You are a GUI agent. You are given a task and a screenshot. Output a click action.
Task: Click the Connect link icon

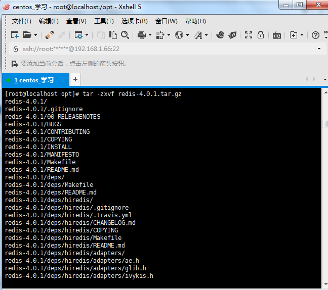(x=50, y=35)
